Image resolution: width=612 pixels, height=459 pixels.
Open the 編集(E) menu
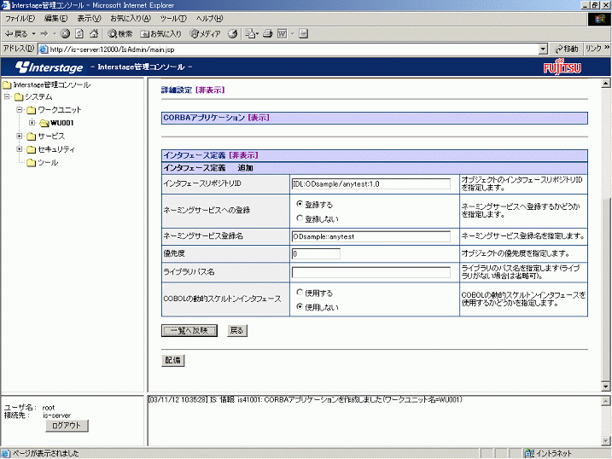[55, 18]
